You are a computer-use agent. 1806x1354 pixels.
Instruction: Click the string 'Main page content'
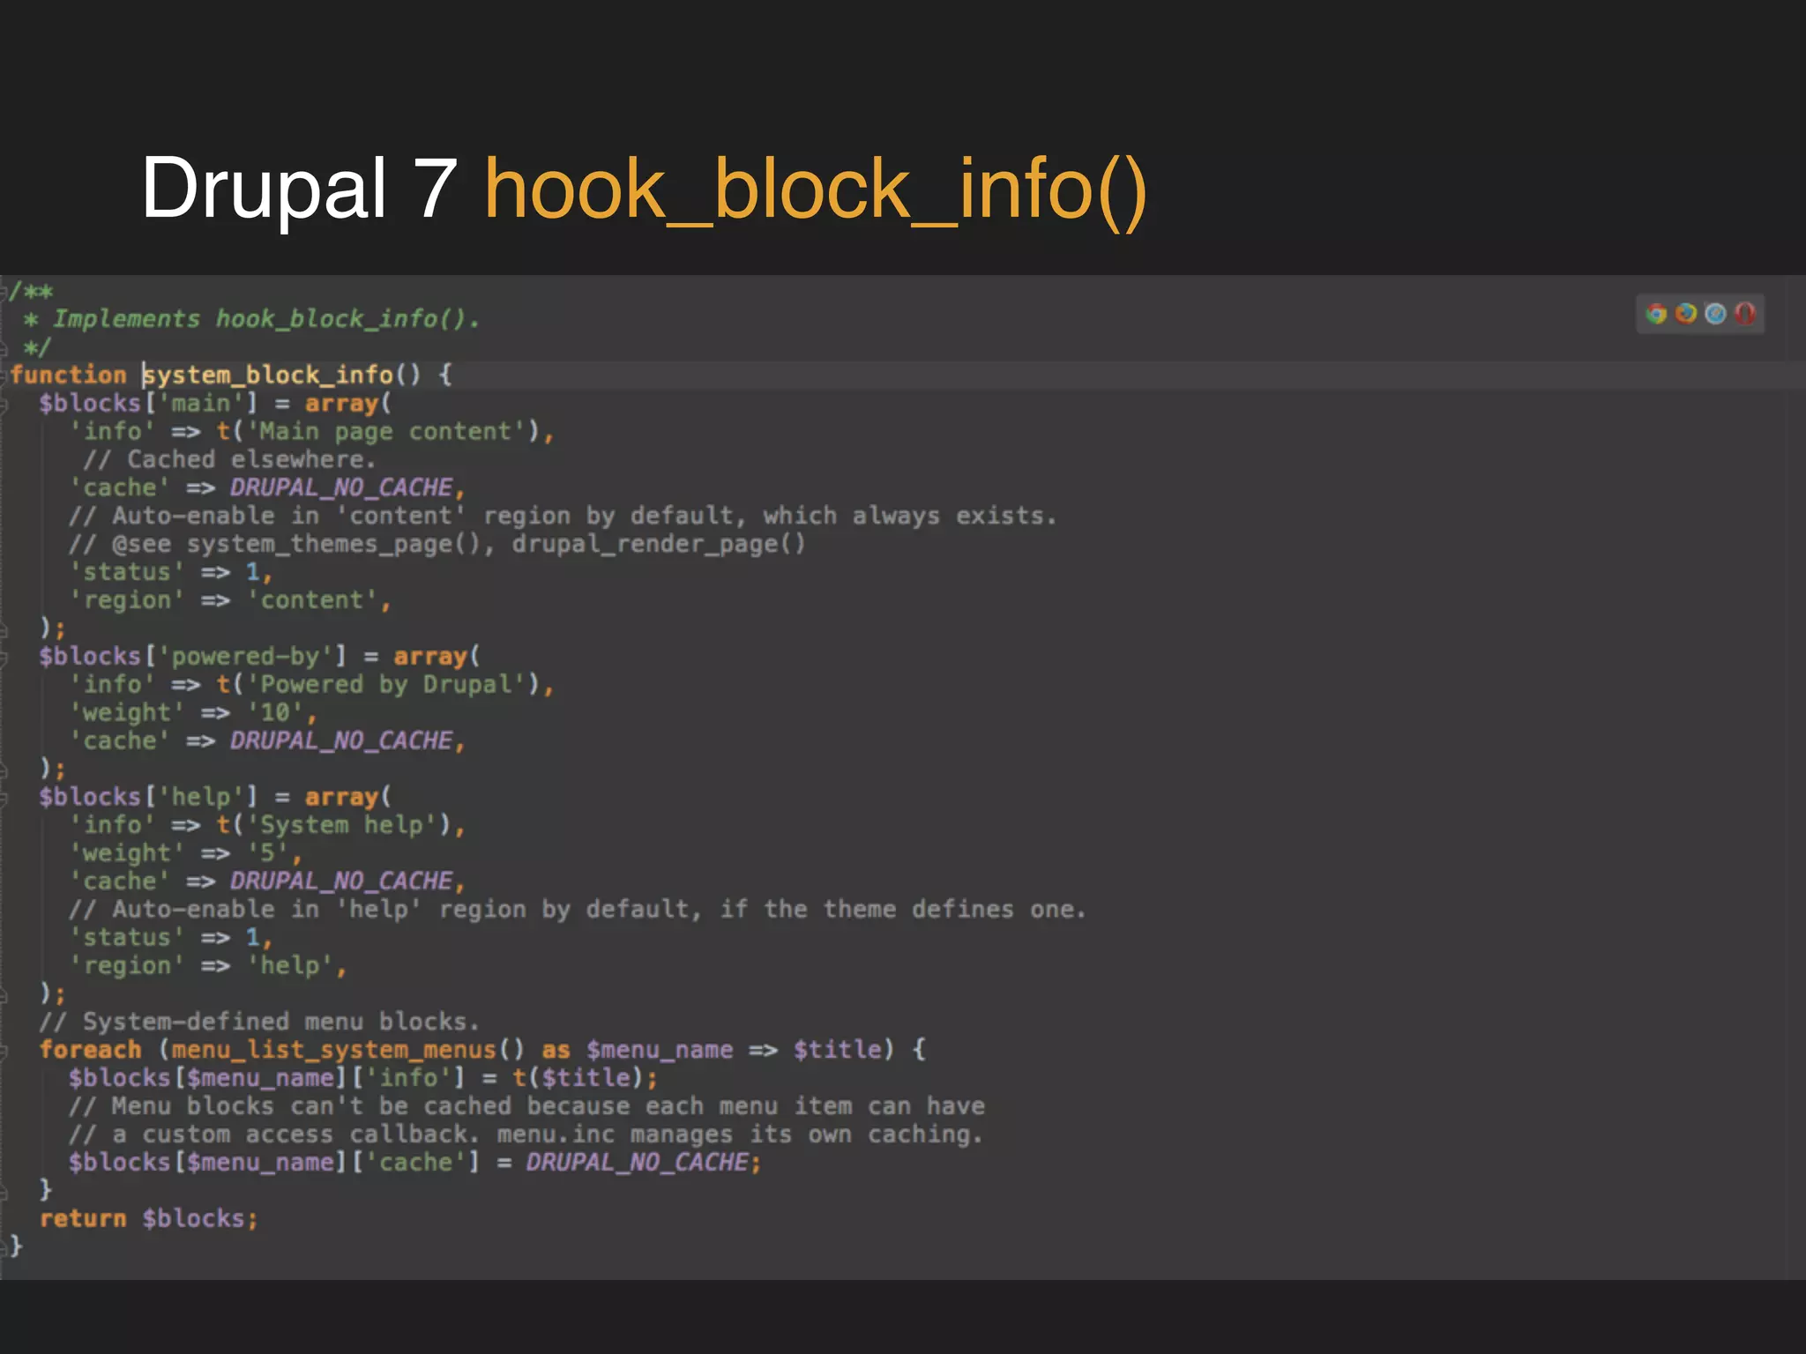click(x=385, y=432)
